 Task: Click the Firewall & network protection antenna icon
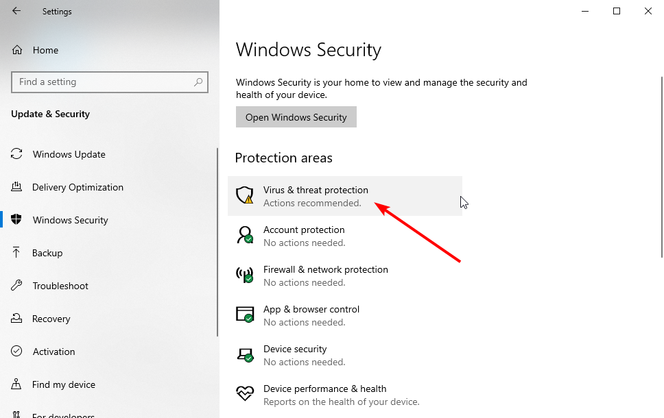pyautogui.click(x=245, y=275)
